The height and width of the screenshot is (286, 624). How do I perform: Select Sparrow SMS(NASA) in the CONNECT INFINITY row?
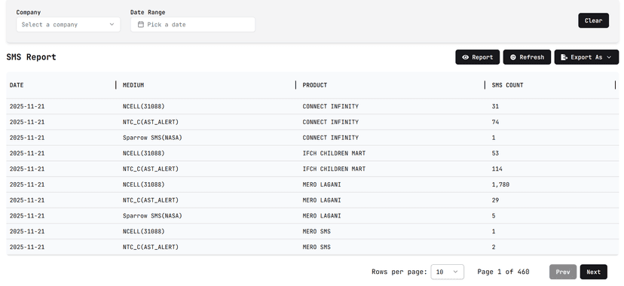(152, 138)
